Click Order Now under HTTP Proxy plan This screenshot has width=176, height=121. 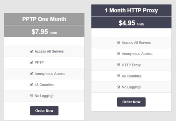(131, 102)
